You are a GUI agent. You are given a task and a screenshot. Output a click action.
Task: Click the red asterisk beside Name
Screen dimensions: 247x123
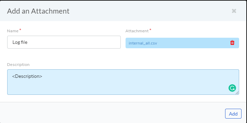20,30
